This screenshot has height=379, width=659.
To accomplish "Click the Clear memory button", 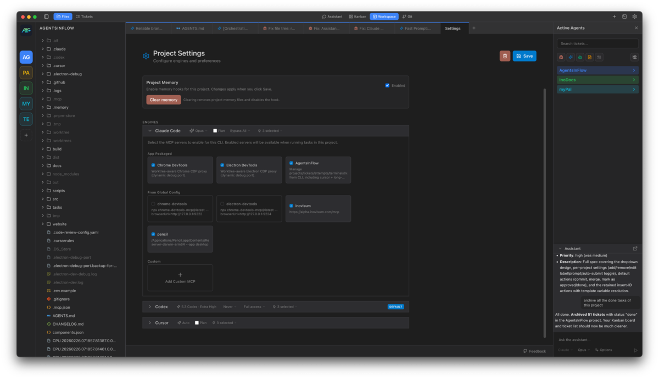I will coord(164,99).
